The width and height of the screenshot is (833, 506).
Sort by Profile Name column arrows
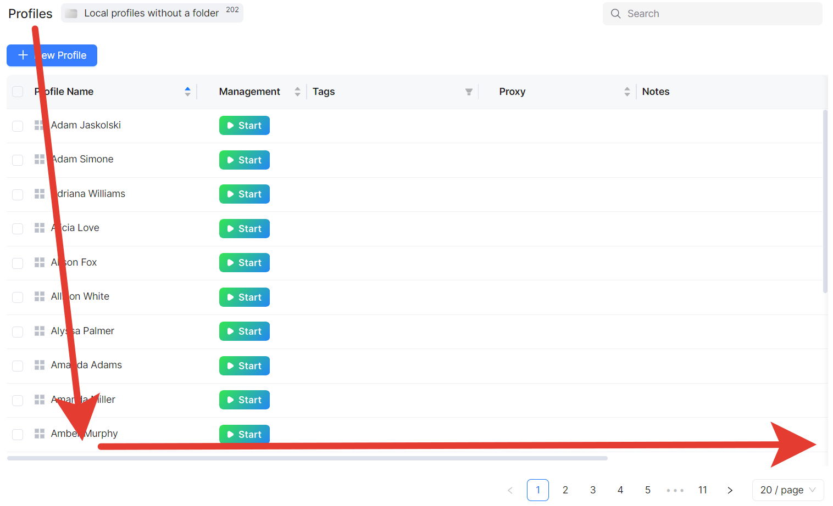point(187,92)
